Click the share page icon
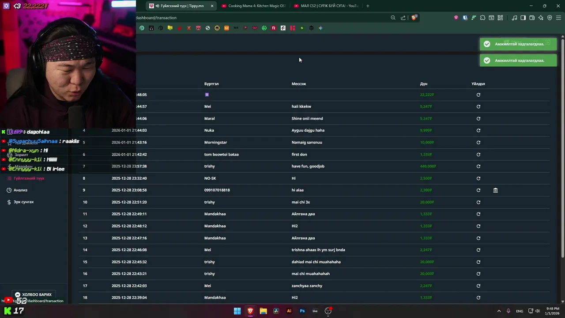 coord(403,18)
